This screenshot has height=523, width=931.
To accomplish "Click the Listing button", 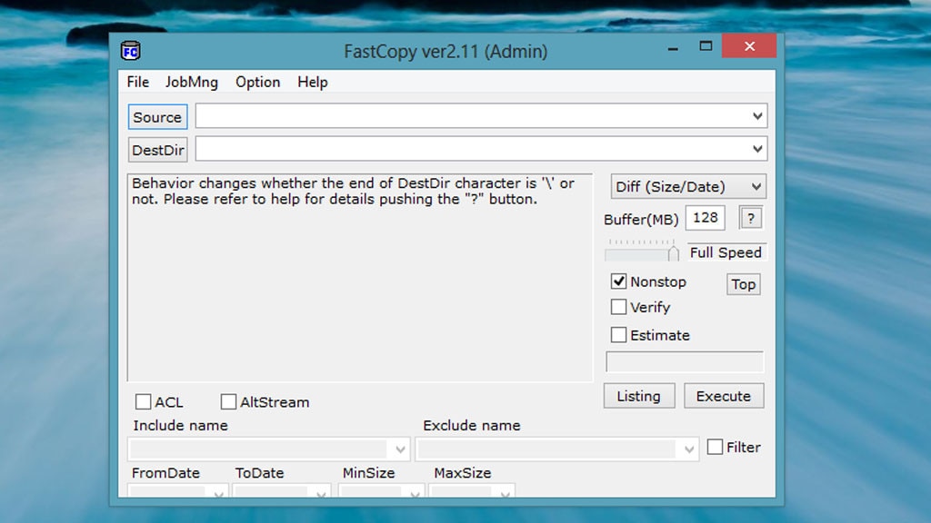I will pos(638,396).
